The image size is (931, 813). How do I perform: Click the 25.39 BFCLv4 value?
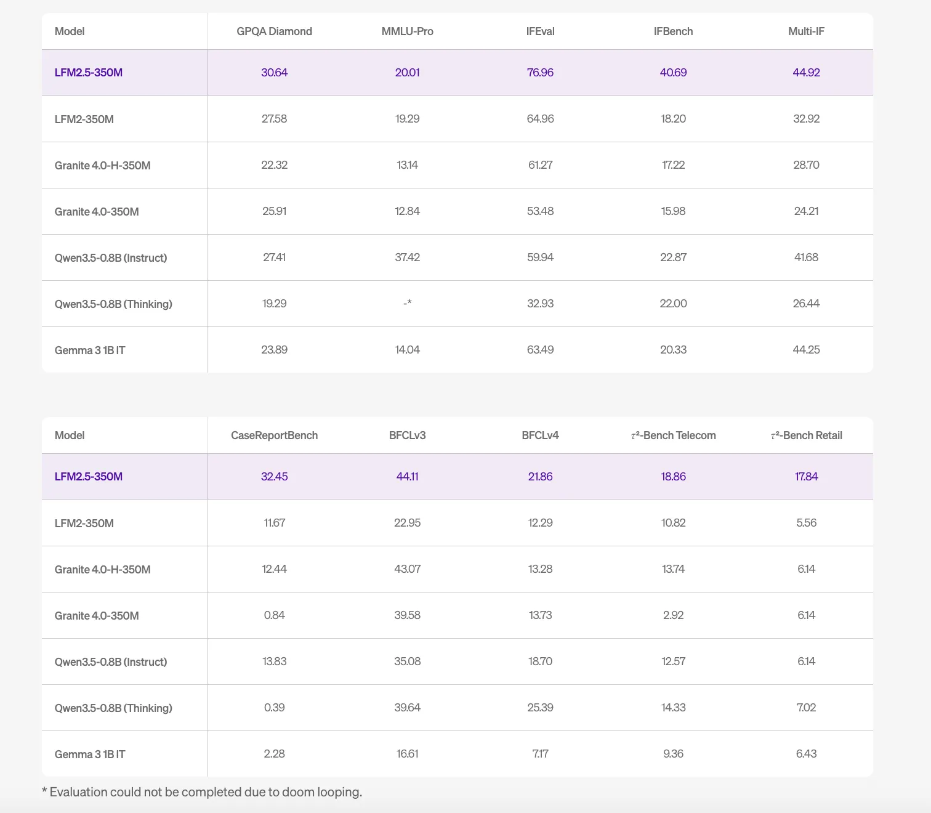(540, 708)
